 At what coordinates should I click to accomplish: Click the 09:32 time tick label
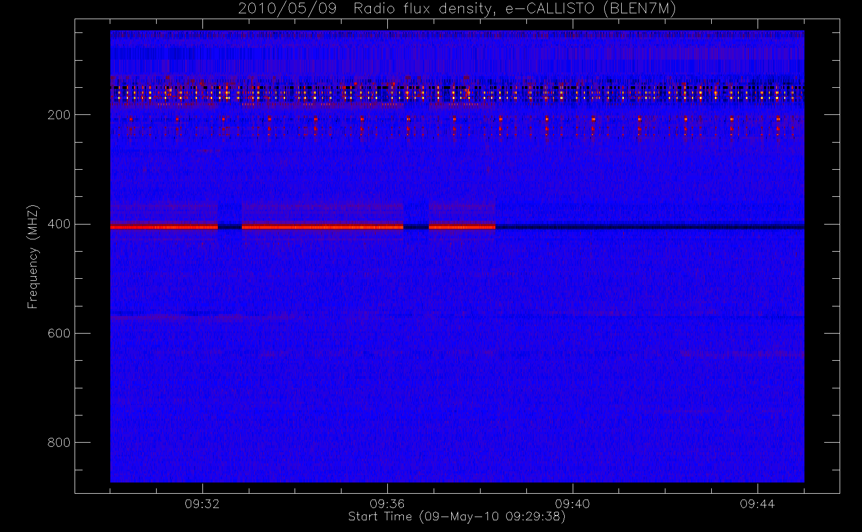point(202,504)
